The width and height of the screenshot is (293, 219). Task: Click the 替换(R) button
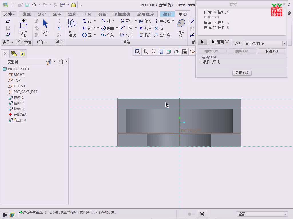point(212,51)
